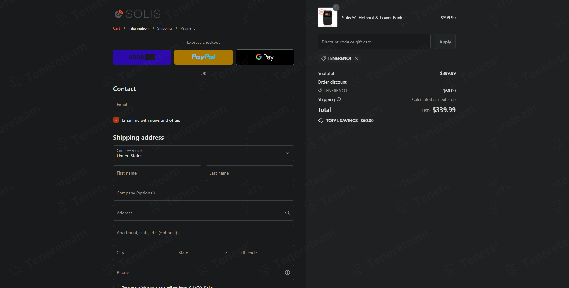
Task: Click the Phone number field
Action: click(203, 272)
